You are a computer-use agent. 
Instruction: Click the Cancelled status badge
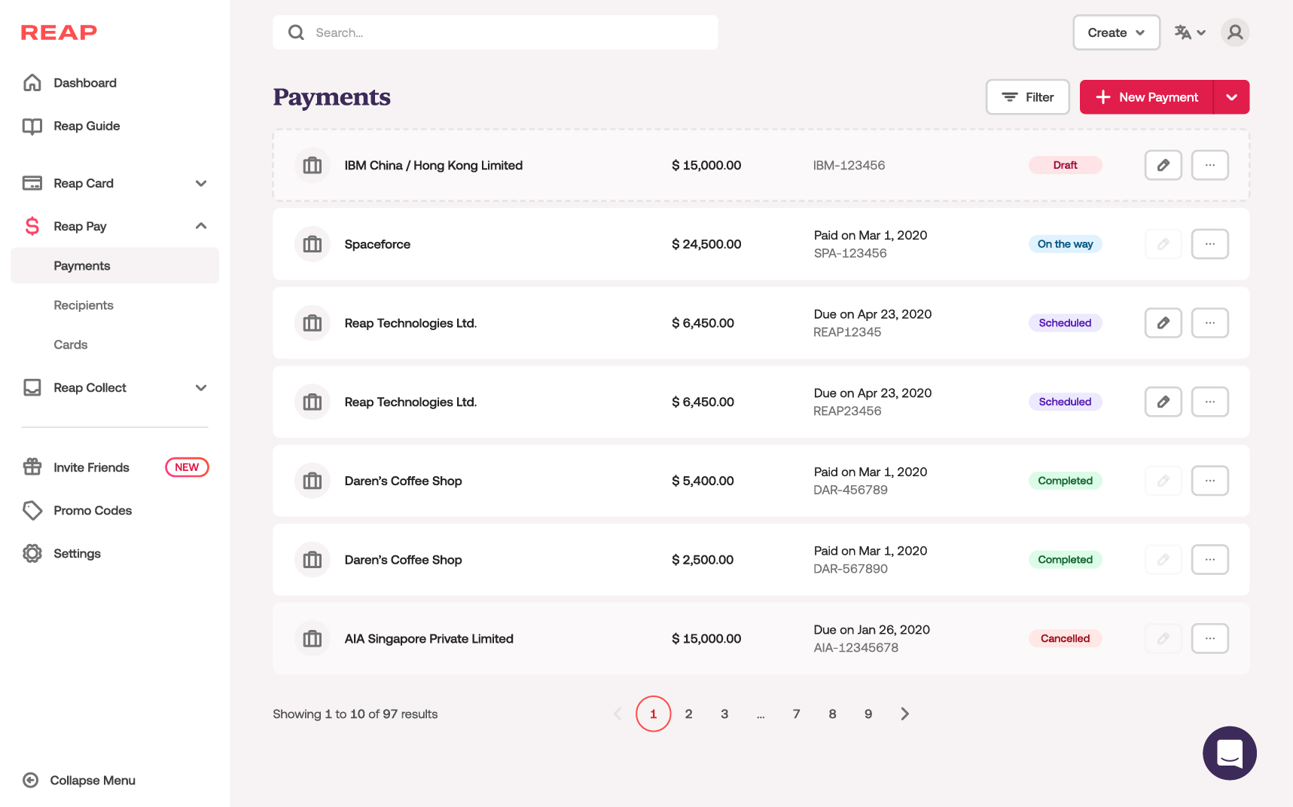pyautogui.click(x=1065, y=638)
